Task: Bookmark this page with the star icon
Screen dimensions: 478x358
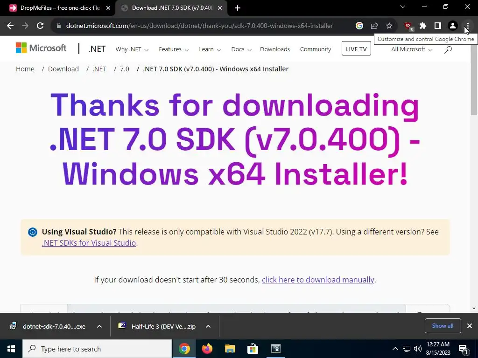Action: pyautogui.click(x=389, y=26)
